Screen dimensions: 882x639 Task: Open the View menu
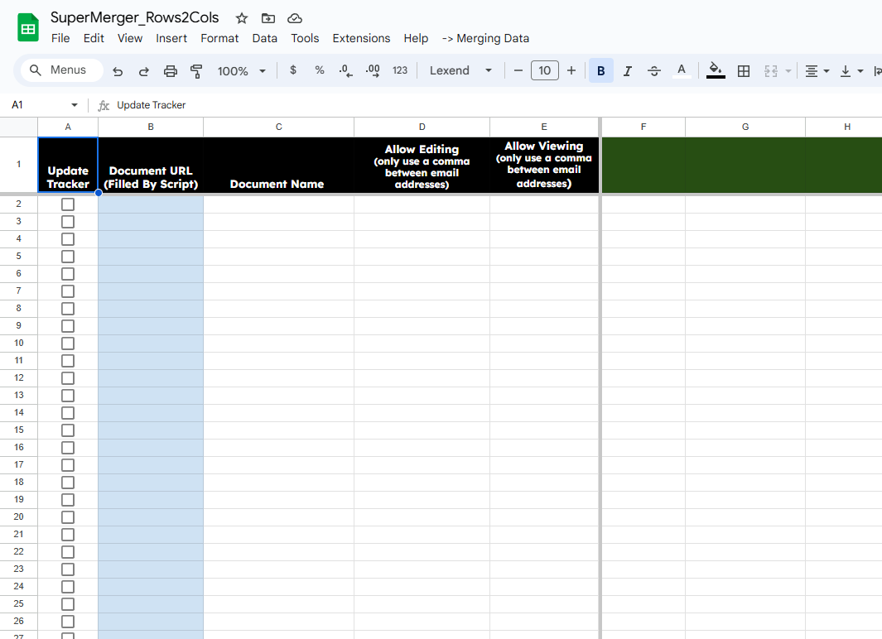click(130, 38)
